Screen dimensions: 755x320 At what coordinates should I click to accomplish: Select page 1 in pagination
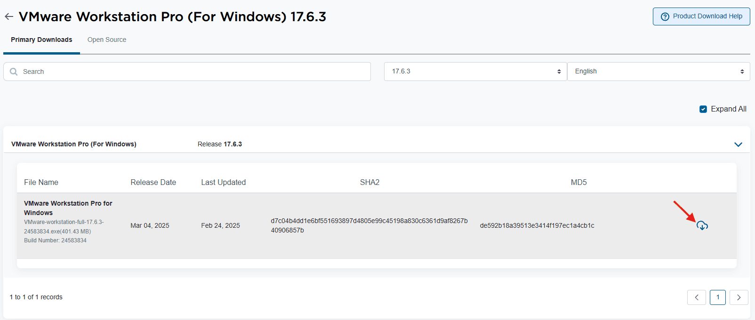[718, 297]
